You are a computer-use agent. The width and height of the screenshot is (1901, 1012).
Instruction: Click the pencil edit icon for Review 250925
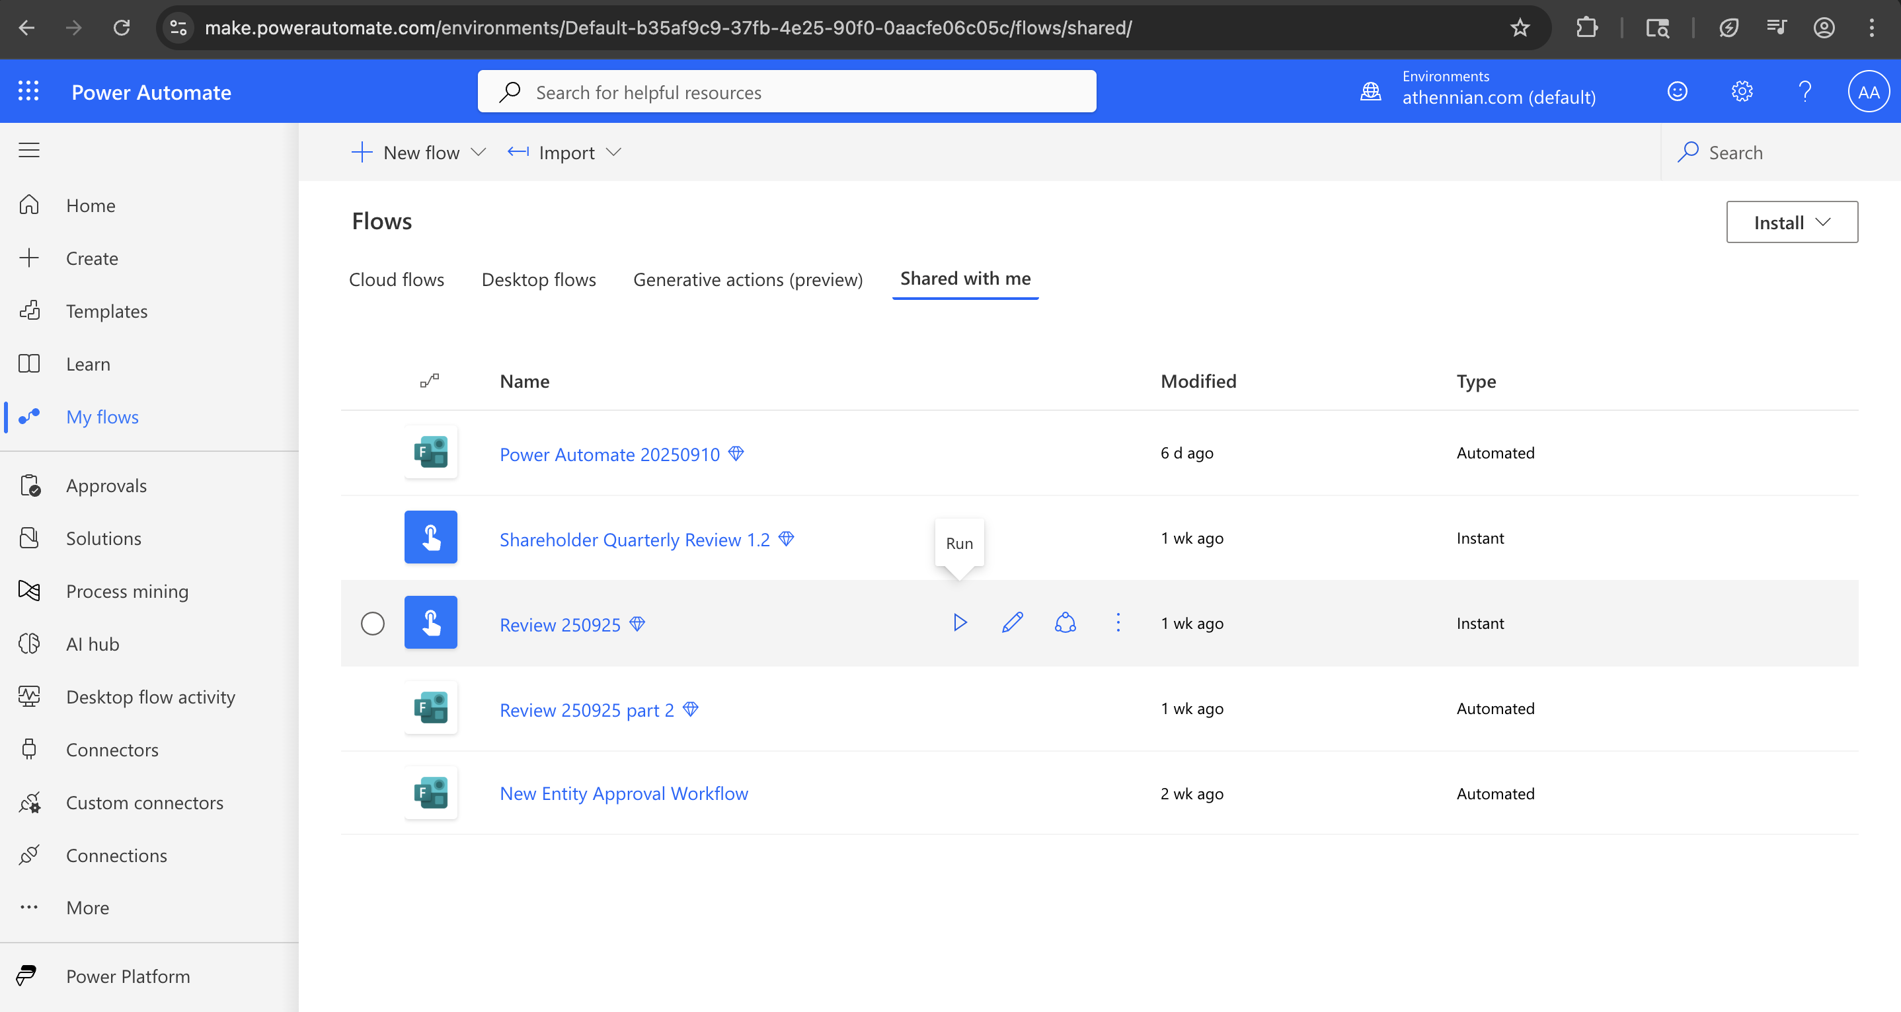pyautogui.click(x=1013, y=624)
